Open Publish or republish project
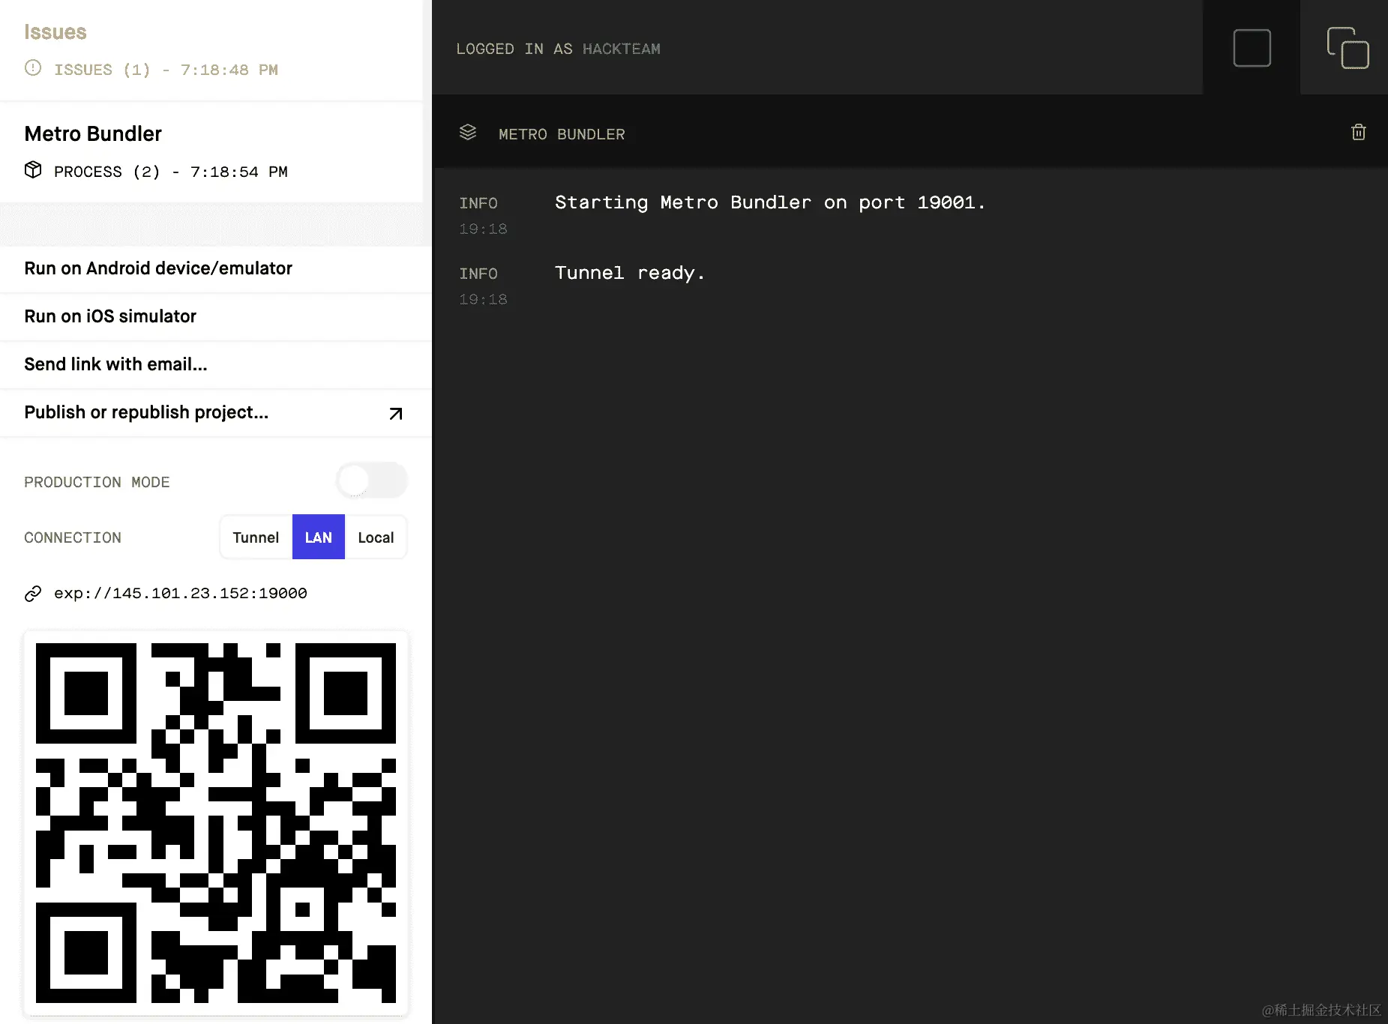Screen dimensions: 1388x1024 [x=216, y=412]
